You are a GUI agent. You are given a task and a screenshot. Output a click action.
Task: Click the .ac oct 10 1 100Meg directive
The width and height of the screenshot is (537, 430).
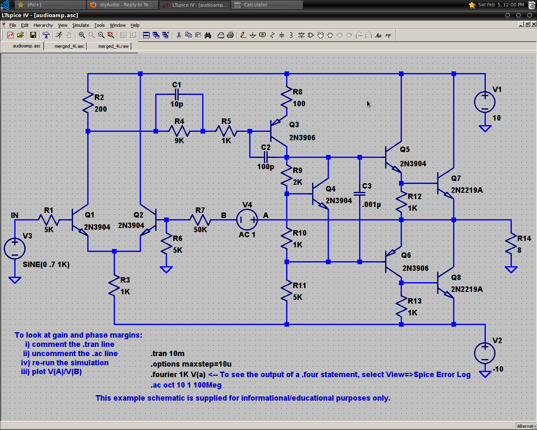coord(186,385)
